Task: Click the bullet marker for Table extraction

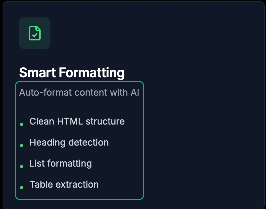Action: tap(22, 187)
